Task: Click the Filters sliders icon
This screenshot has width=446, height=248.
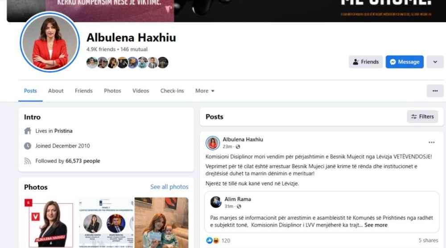Action: 414,116
